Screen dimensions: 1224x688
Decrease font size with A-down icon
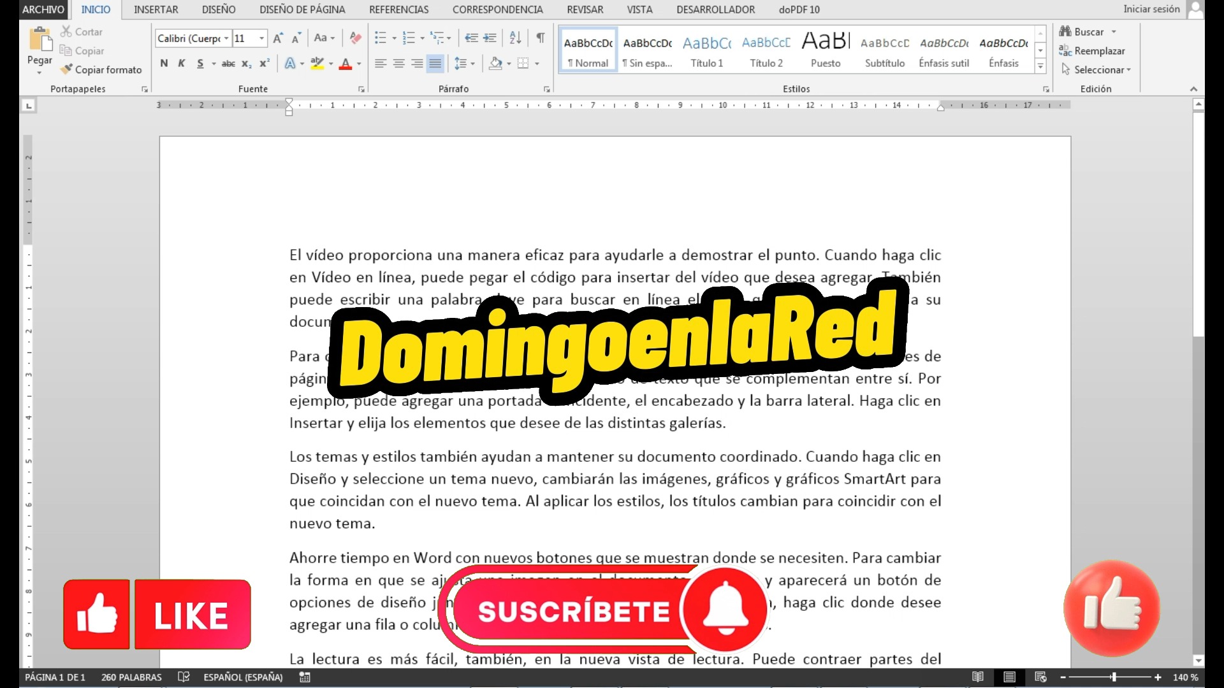coord(296,38)
